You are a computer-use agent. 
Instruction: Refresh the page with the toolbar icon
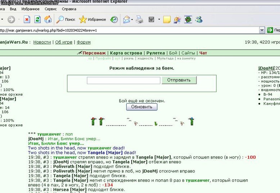[x=37, y=19]
